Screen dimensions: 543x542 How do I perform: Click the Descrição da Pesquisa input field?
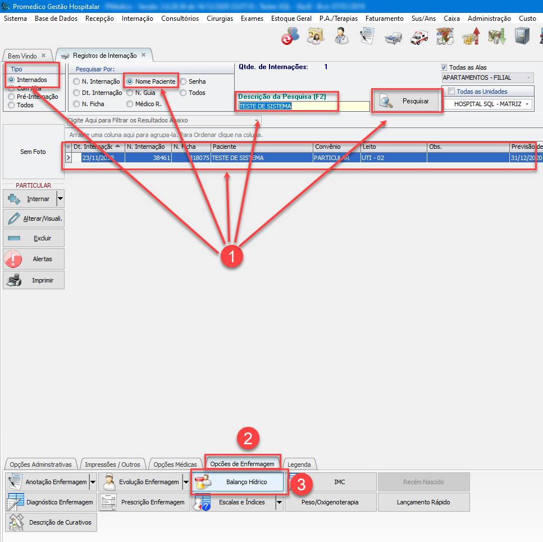[303, 106]
